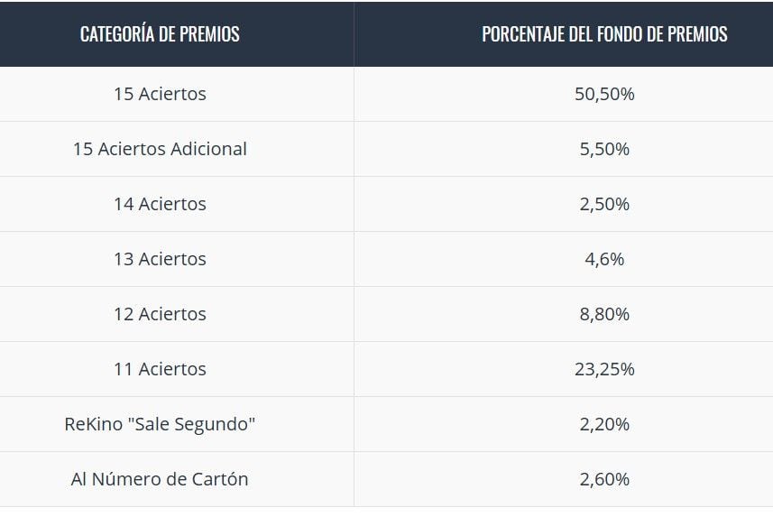The height and width of the screenshot is (517, 773).
Task: Click the "14 Aciertos" row label
Action: [160, 204]
